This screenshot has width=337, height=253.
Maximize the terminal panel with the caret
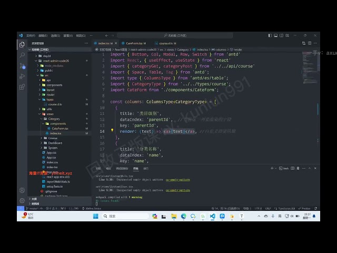[x=310, y=168]
